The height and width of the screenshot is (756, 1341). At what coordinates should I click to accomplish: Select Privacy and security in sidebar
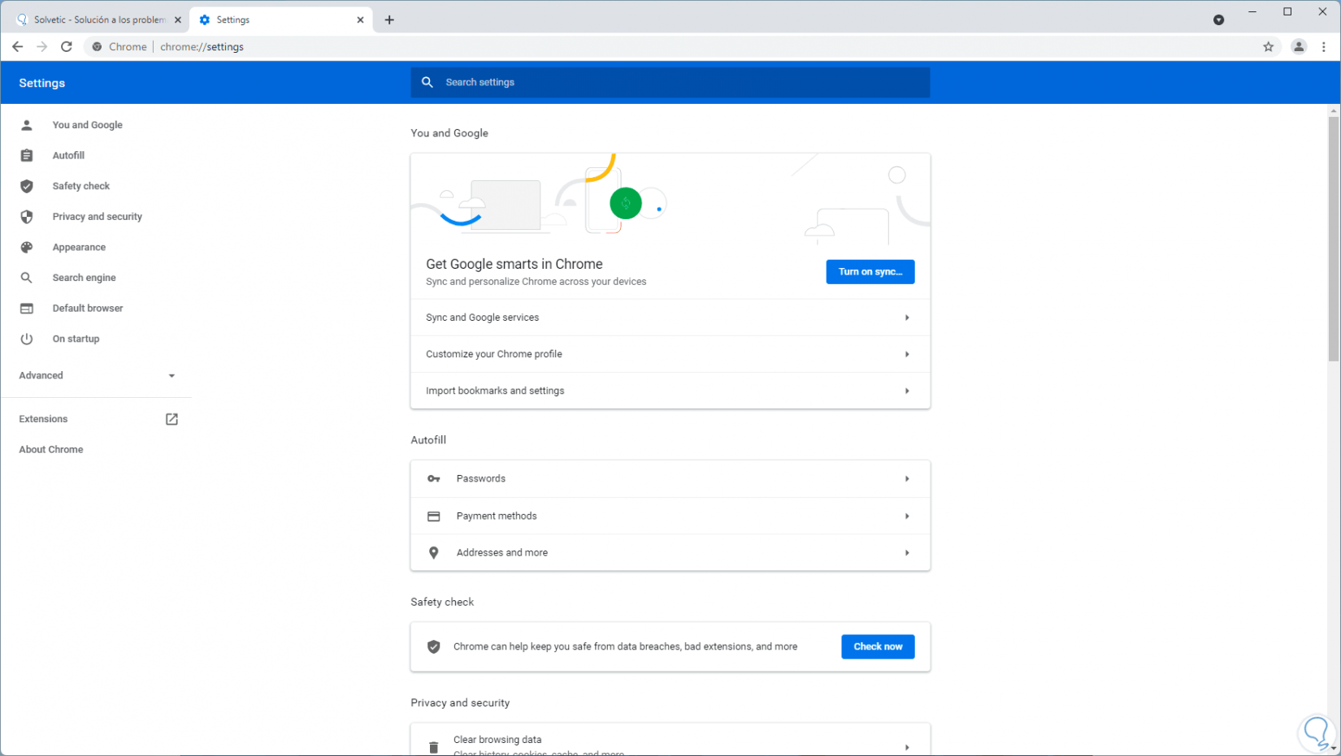click(98, 217)
